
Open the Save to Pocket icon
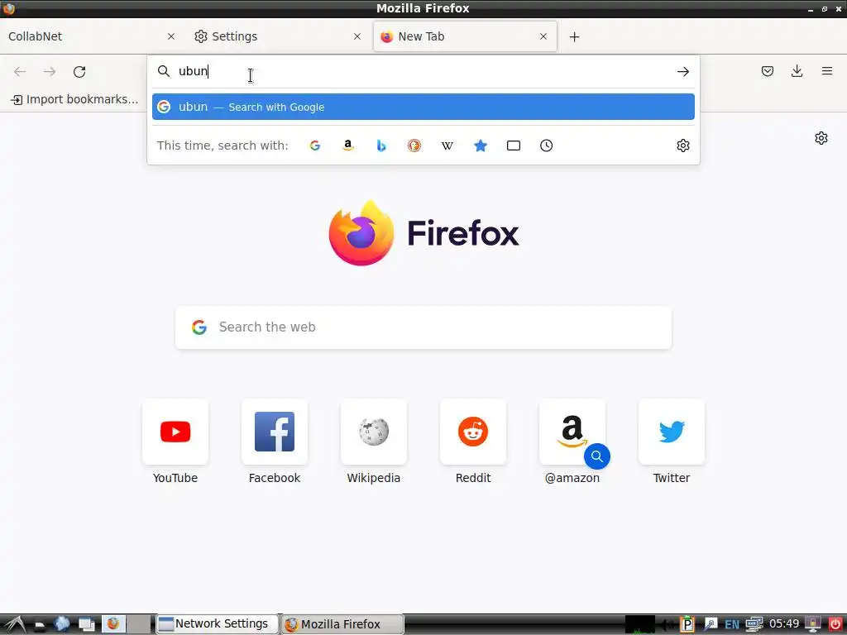(767, 71)
